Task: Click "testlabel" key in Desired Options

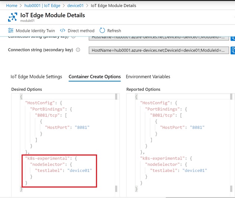Action: 49,170
